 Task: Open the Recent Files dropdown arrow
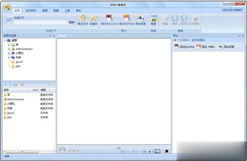tap(83, 27)
